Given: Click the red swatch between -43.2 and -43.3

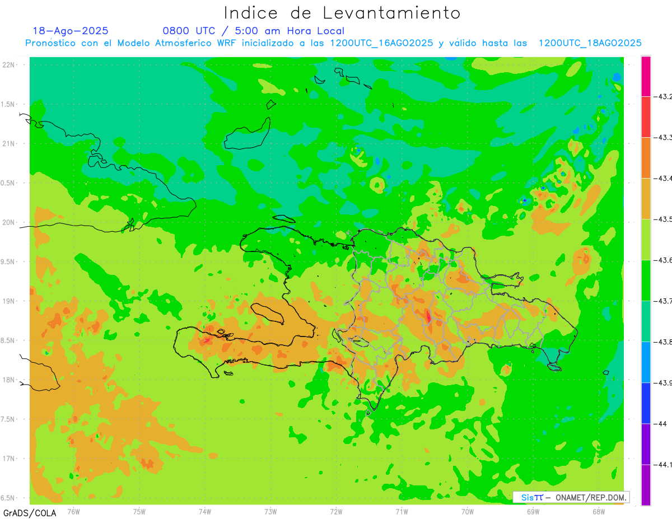Looking at the screenshot, I should coord(646,117).
